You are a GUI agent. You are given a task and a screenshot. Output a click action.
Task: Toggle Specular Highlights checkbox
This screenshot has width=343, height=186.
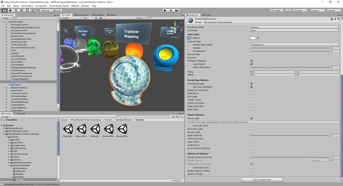(x=251, y=87)
